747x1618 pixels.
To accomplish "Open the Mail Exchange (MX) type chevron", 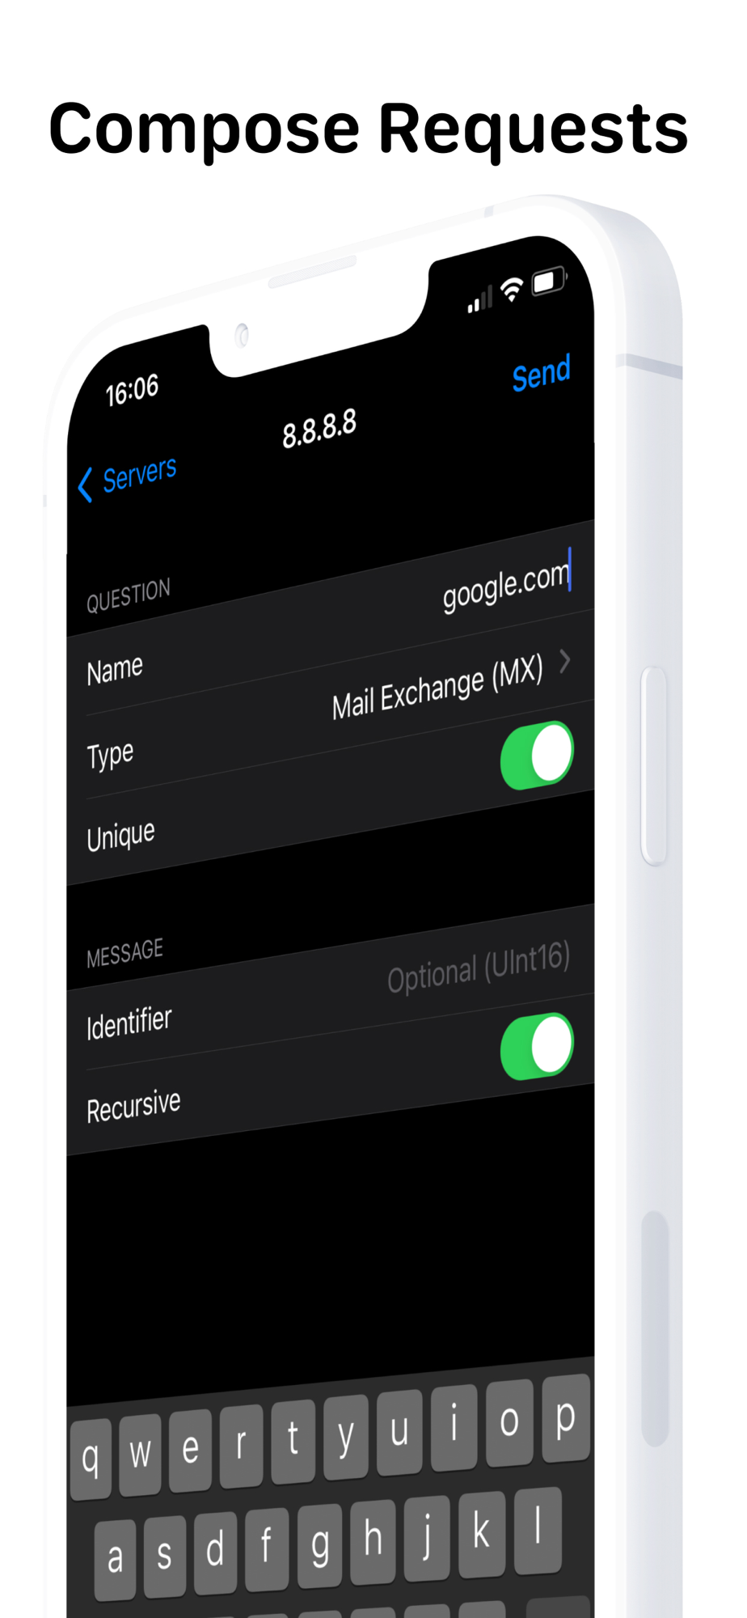I will (565, 661).
